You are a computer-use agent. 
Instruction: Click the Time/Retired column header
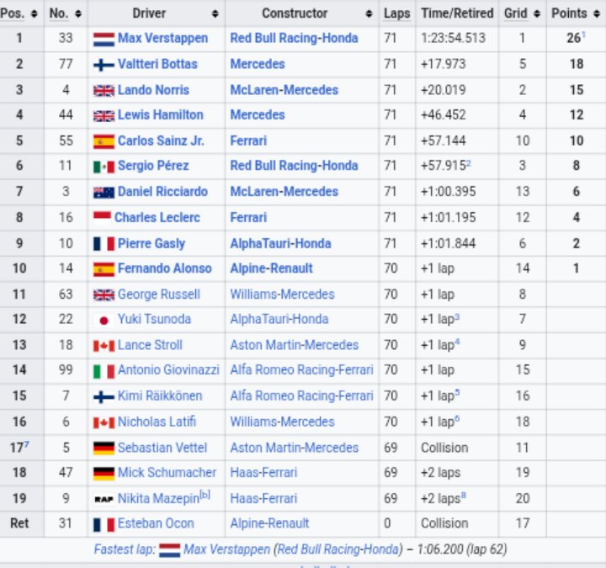click(x=457, y=13)
